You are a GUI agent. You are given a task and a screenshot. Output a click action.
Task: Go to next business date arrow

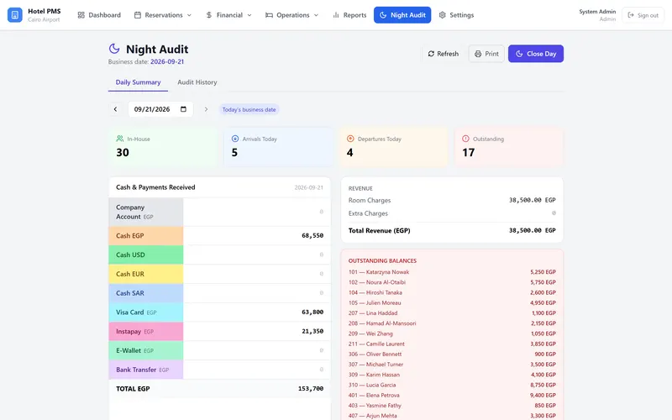click(x=206, y=109)
